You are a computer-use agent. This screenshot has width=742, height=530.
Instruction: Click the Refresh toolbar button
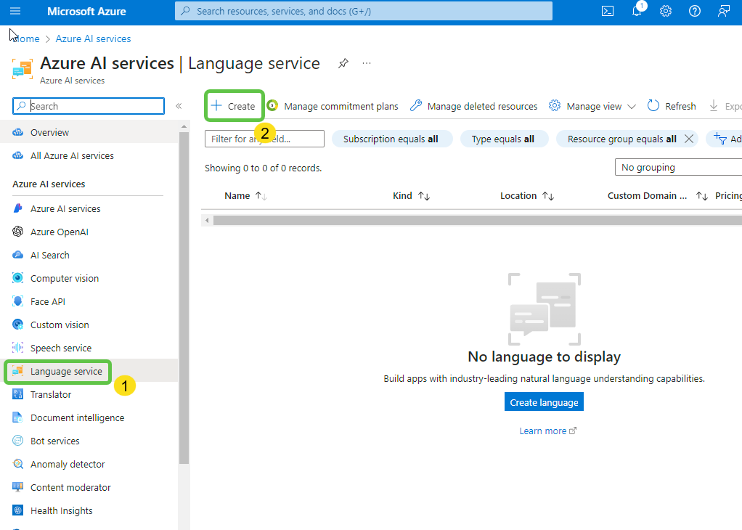click(x=672, y=106)
